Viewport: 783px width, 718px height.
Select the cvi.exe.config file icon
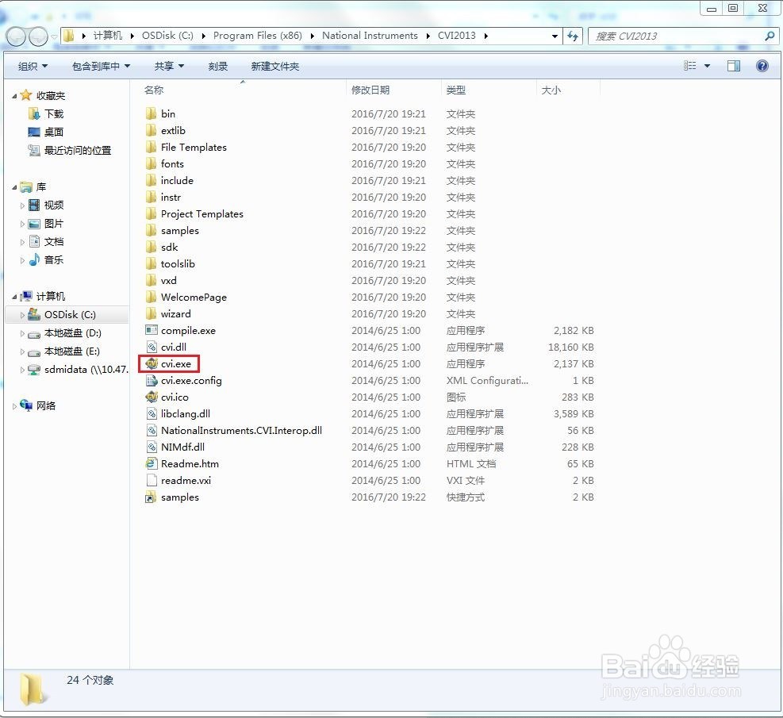[x=152, y=381]
